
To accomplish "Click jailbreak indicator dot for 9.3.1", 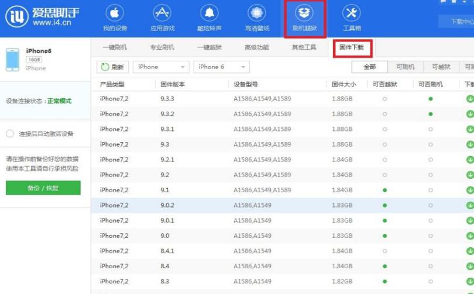I will 384,129.
